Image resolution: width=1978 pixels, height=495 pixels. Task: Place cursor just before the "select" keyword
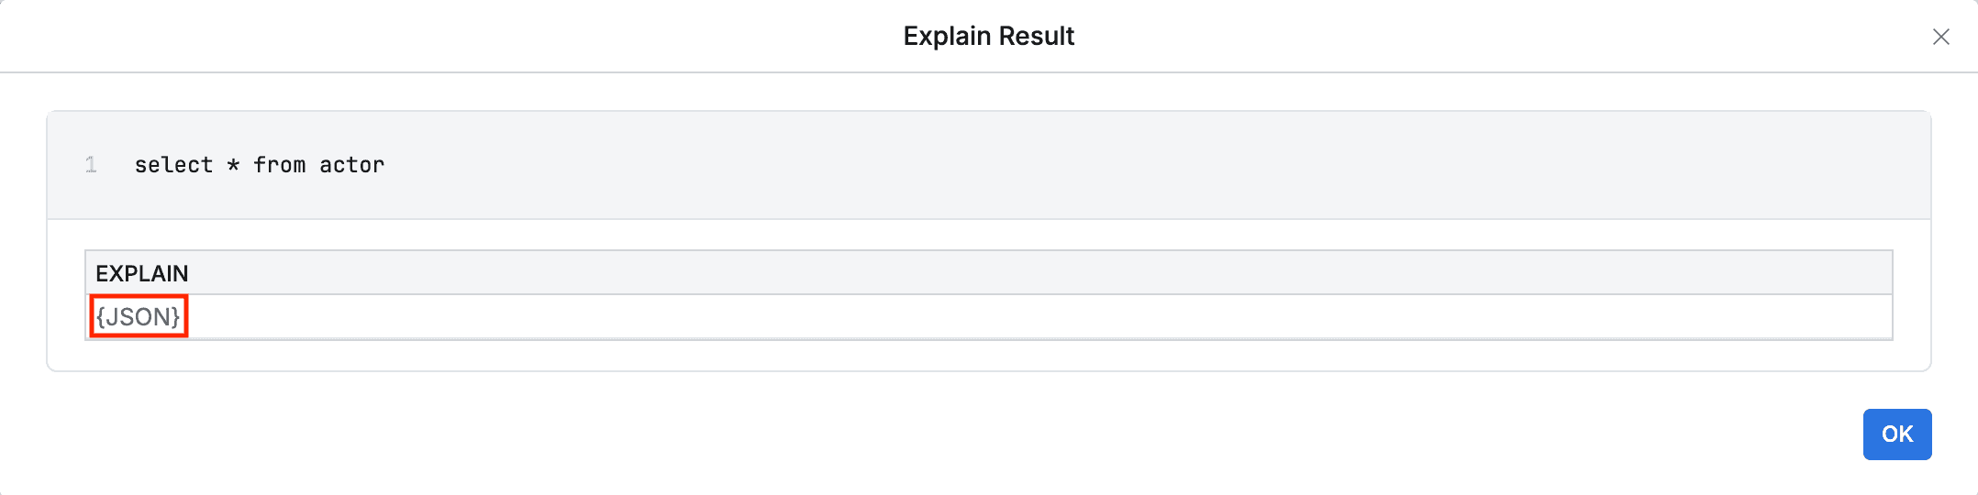(x=135, y=165)
